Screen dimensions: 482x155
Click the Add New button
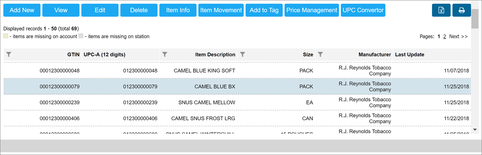click(x=22, y=10)
